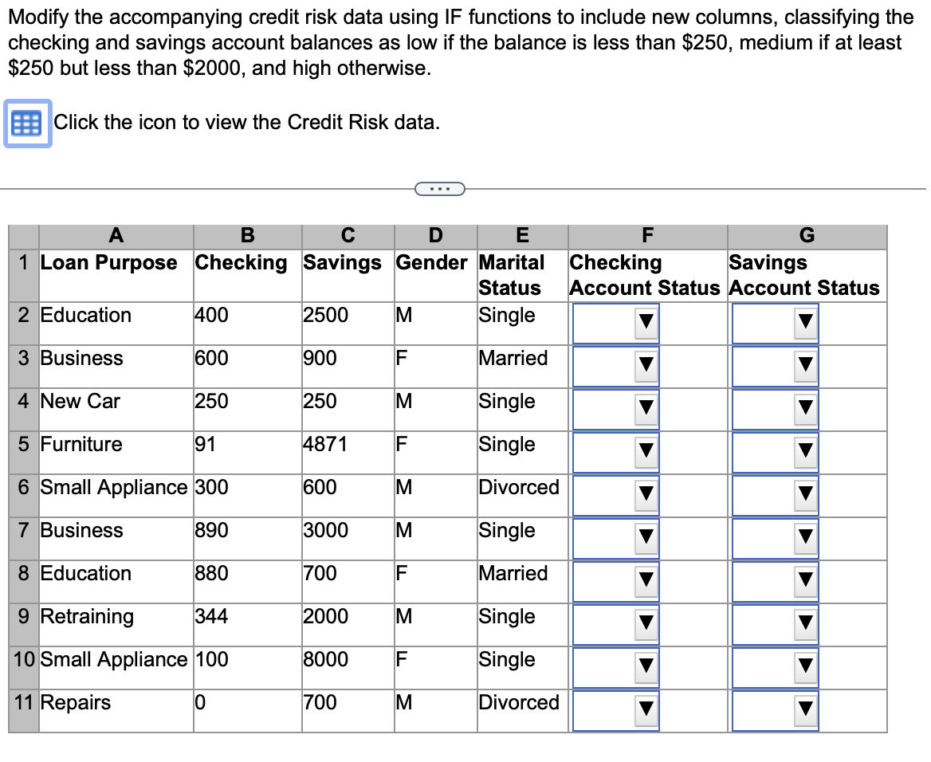Open Savings Account Status dropdown for Furniture

(x=805, y=452)
